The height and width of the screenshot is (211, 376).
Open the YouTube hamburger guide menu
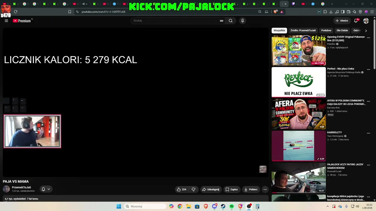6,21
